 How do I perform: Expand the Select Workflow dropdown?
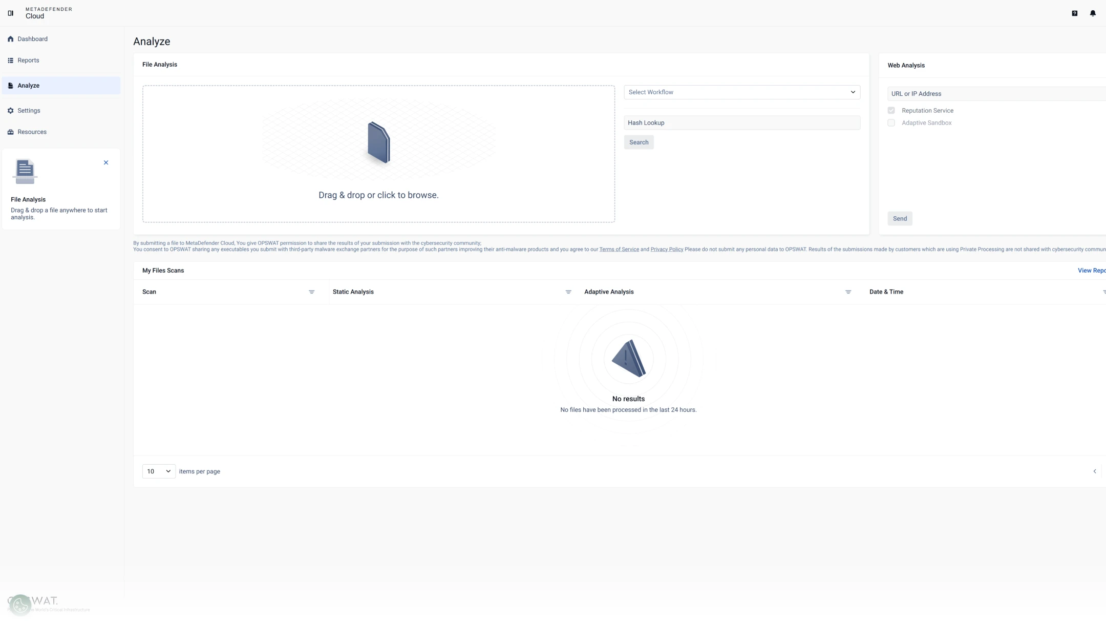(x=741, y=92)
